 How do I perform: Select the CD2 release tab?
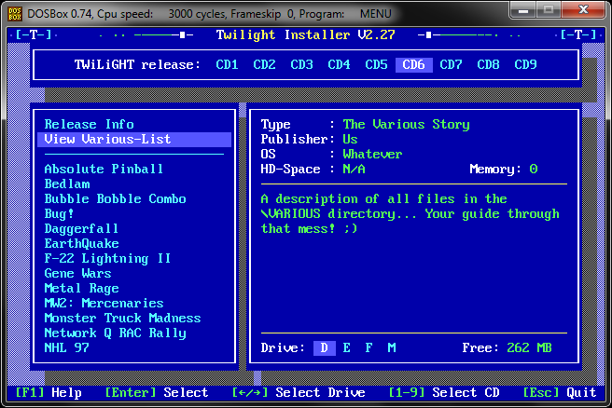point(264,64)
